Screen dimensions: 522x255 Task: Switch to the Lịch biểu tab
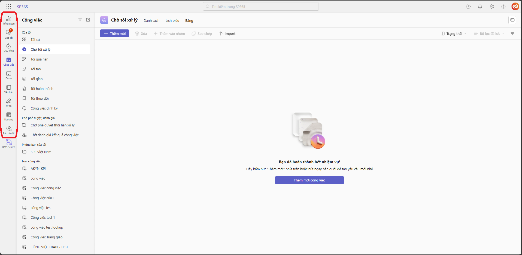[x=172, y=20]
